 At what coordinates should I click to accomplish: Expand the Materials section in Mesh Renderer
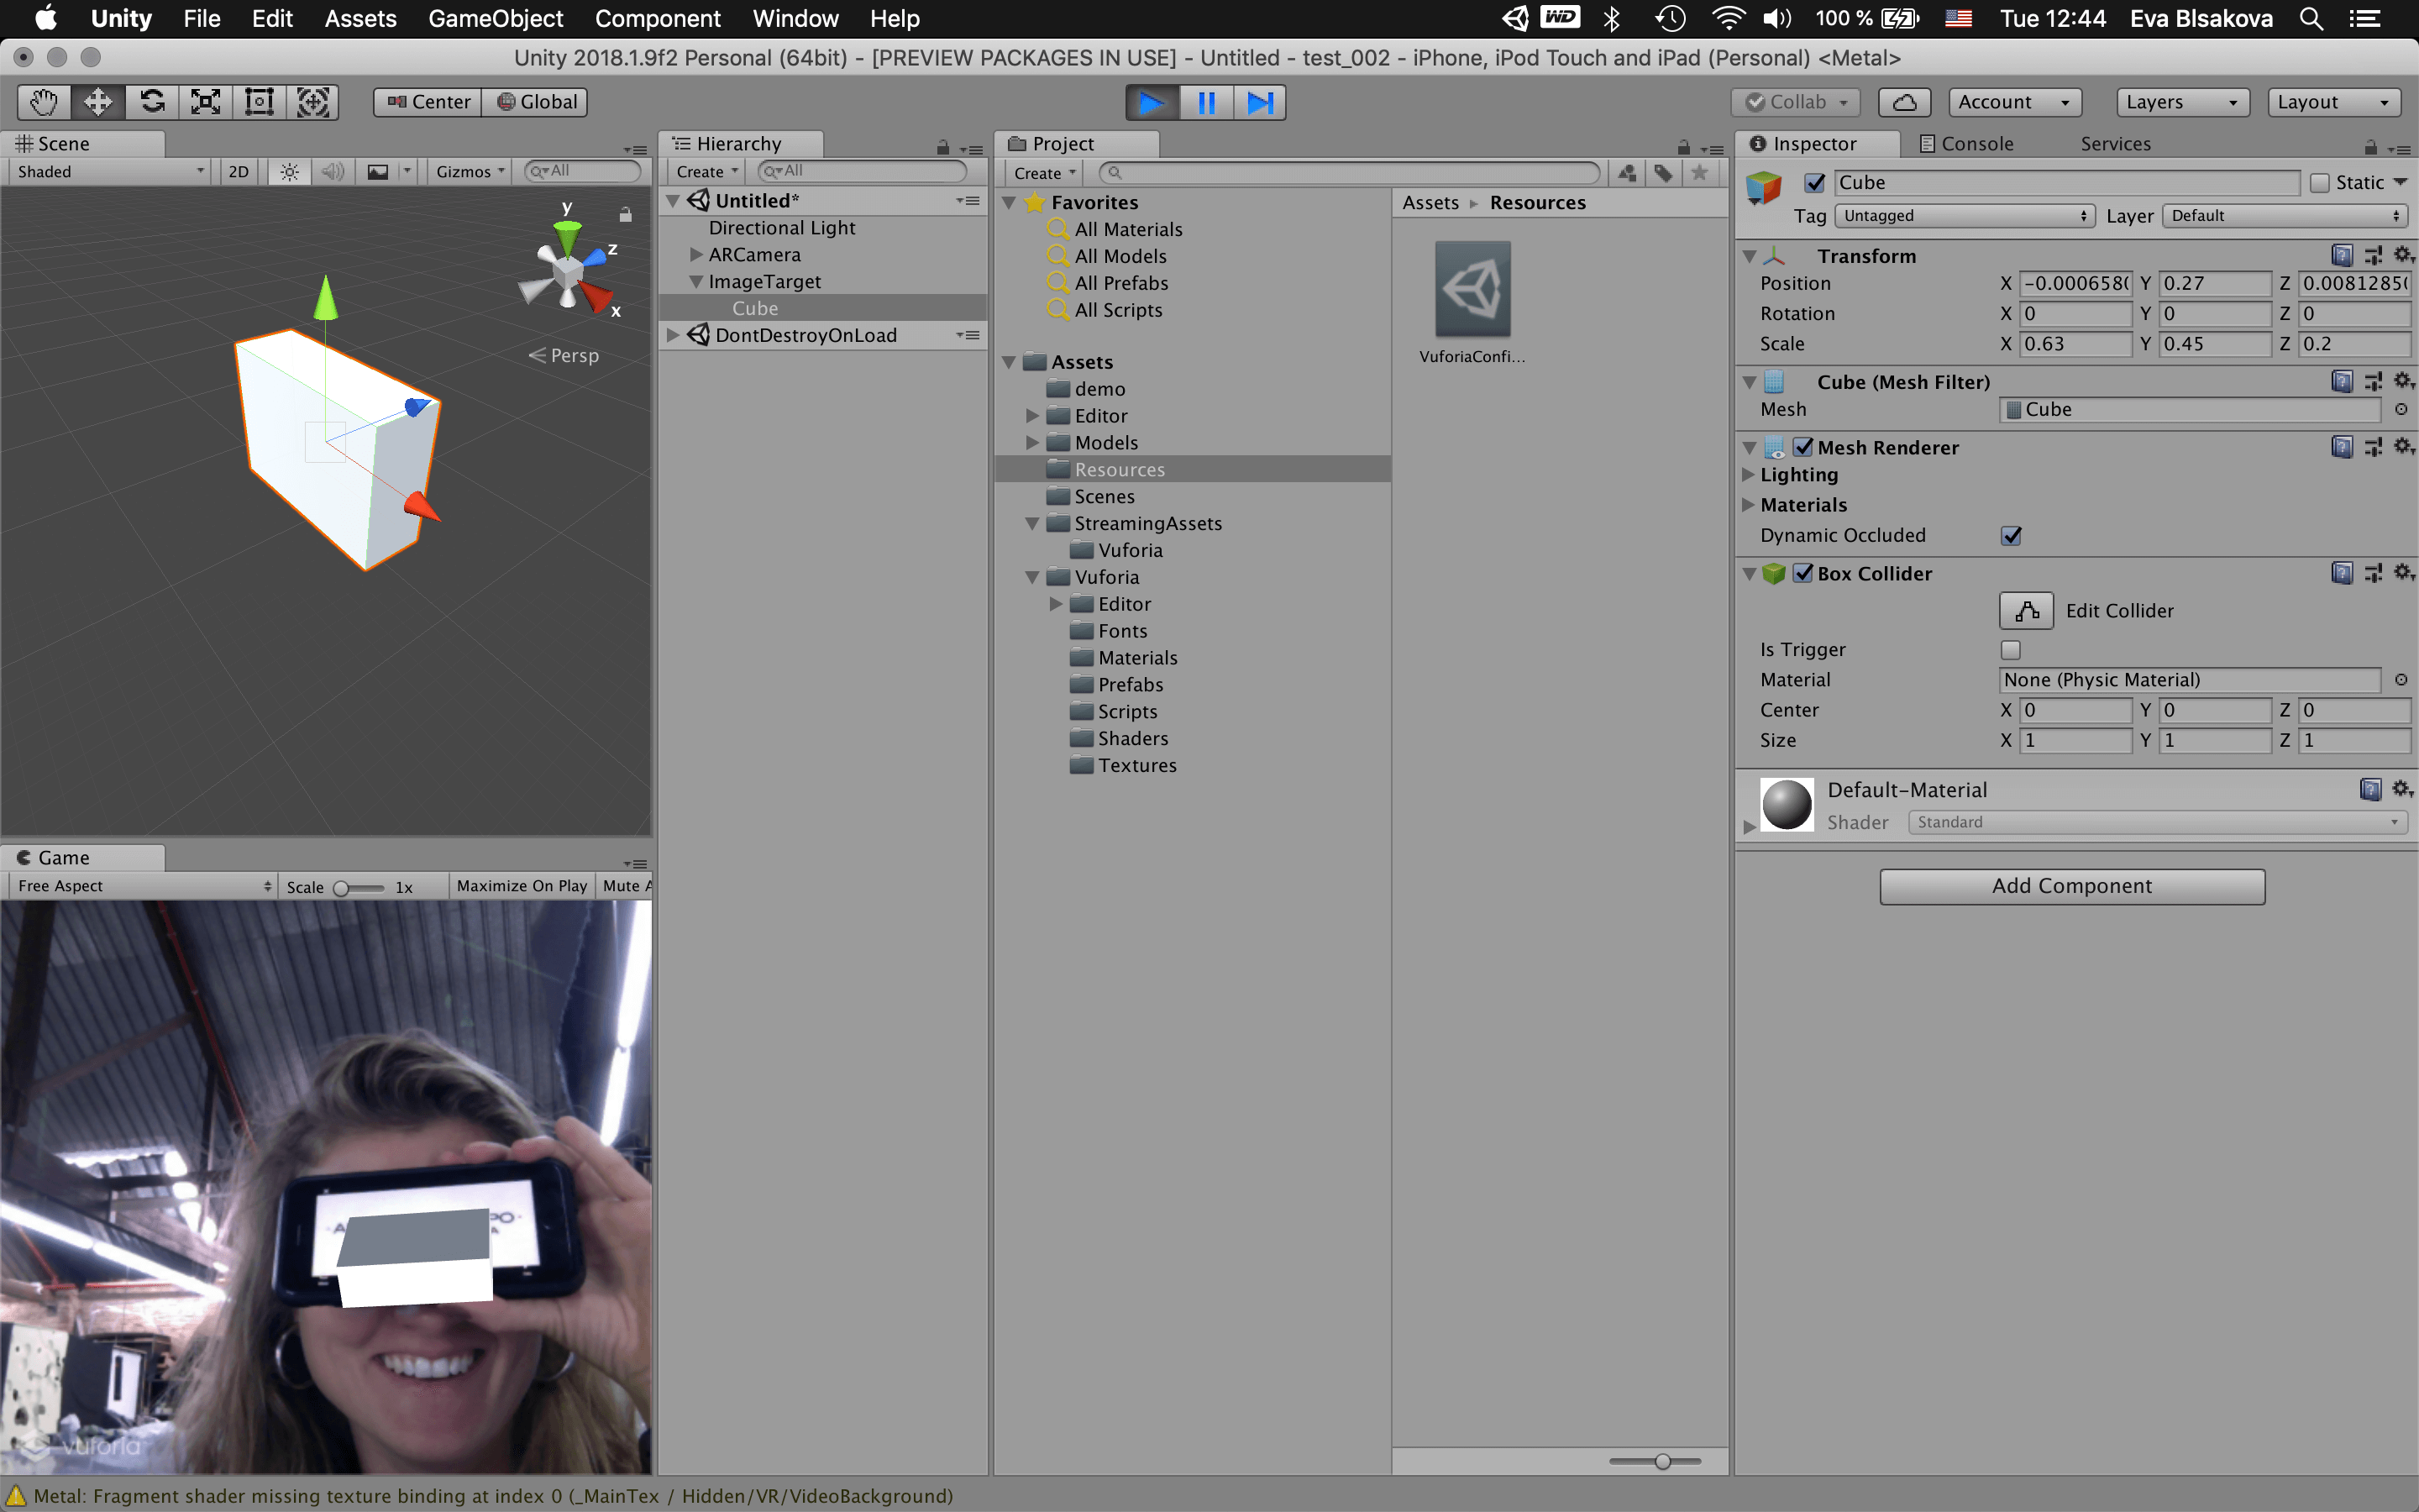(1748, 505)
